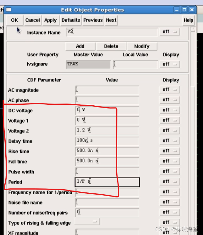Open Voltage 1 display dropdown

(x=170, y=120)
